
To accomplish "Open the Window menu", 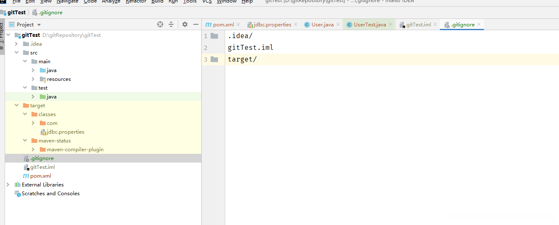I will [226, 1].
